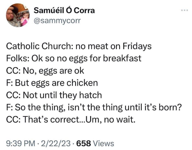Screen dimensions: 192x150
Task: Open the Samúéil Ó Corra display name link
Action: point(64,10)
